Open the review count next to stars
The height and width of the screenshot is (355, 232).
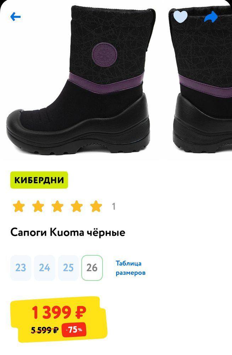click(x=114, y=207)
